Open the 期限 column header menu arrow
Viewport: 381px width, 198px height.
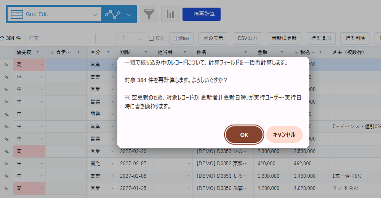146,52
